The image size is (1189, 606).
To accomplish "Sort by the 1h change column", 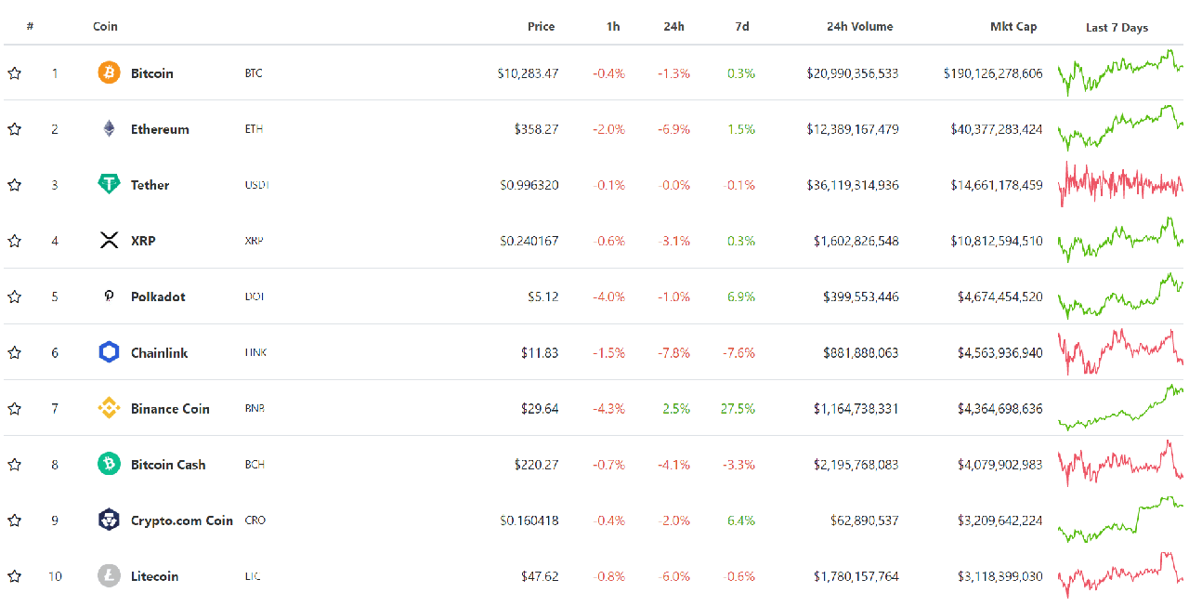I will pos(613,26).
